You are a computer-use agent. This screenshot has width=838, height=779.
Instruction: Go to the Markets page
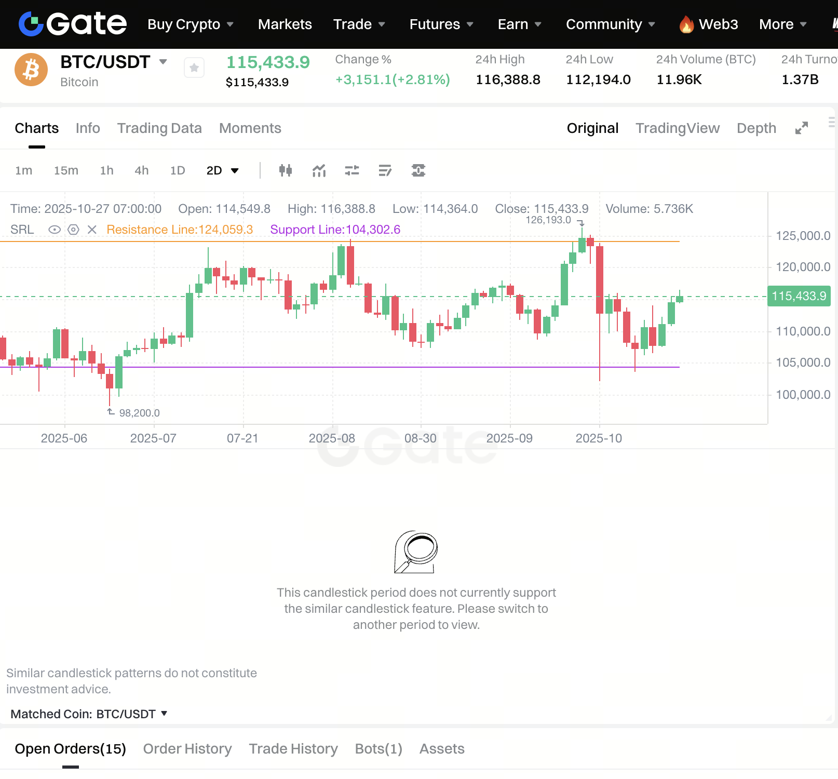click(285, 24)
